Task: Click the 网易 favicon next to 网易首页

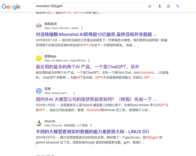Action: [x=39, y=26]
